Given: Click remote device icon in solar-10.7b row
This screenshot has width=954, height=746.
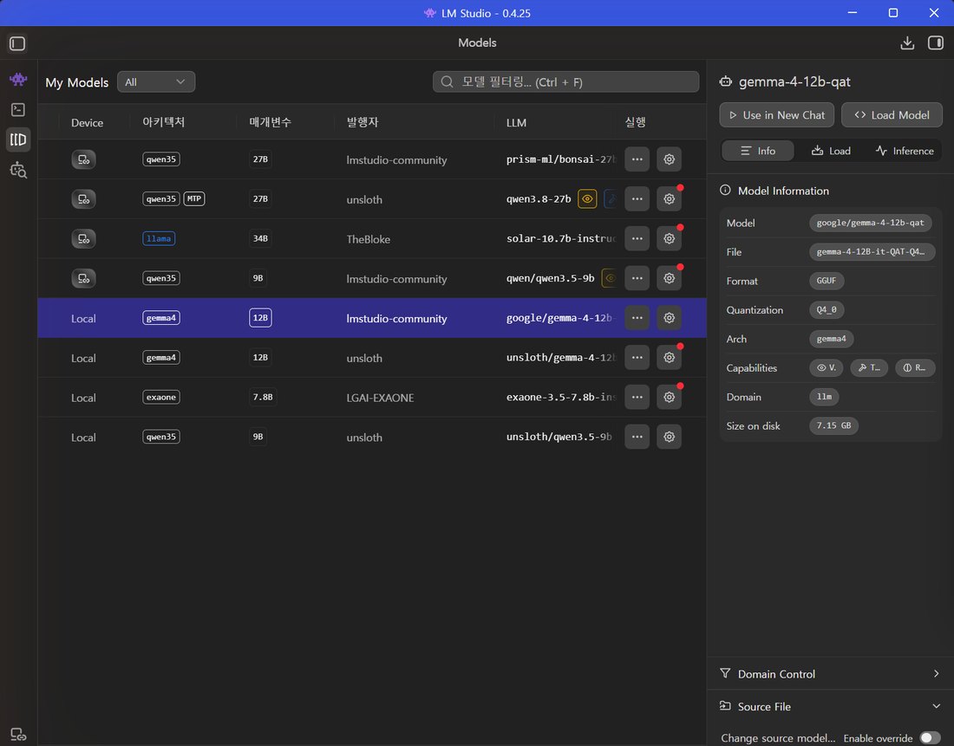Looking at the screenshot, I should (83, 238).
